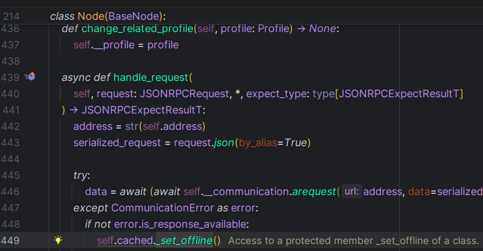Click the 'url:' inlay parameter hint
The height and width of the screenshot is (251, 483).
[351, 191]
